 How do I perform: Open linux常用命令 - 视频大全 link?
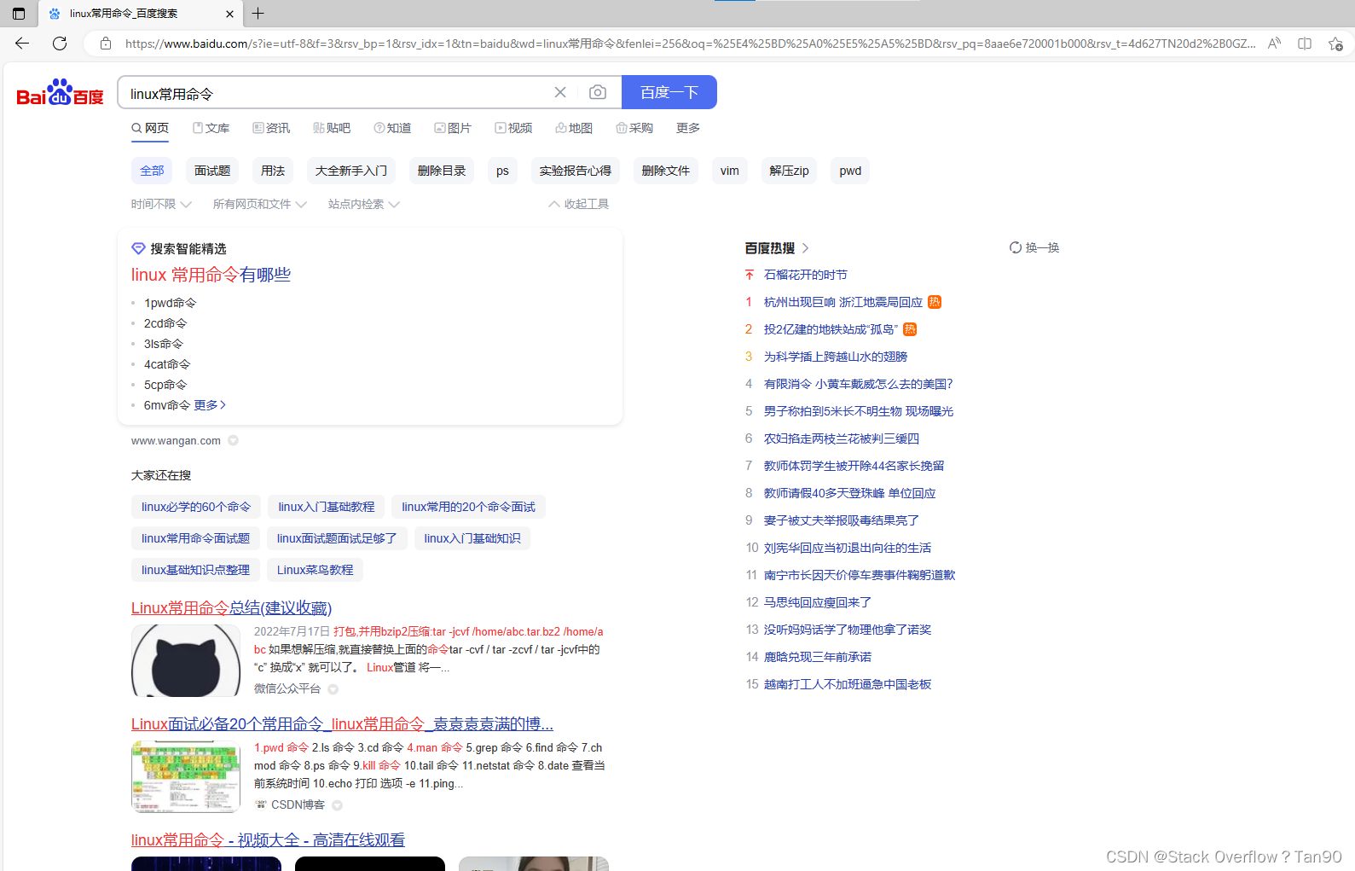point(268,839)
